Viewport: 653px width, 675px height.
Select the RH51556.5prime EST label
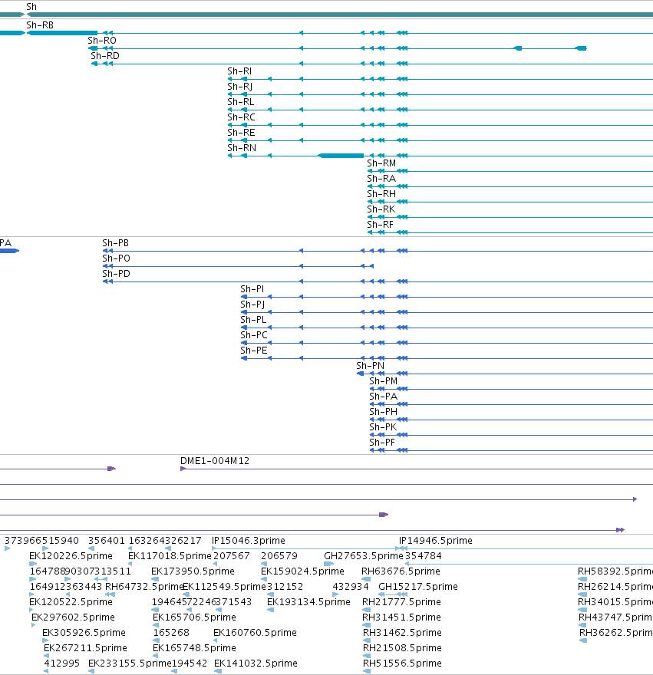tap(402, 663)
